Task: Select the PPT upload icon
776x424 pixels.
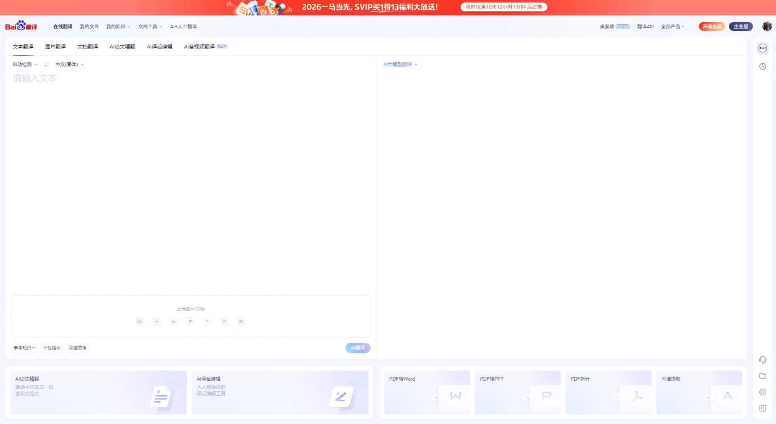Action: (190, 321)
